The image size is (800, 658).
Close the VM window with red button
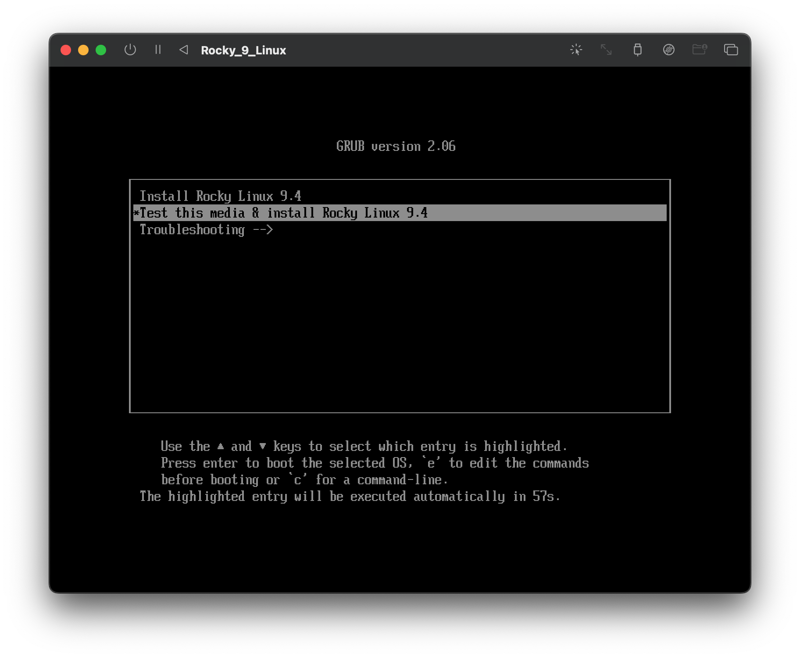(66, 50)
